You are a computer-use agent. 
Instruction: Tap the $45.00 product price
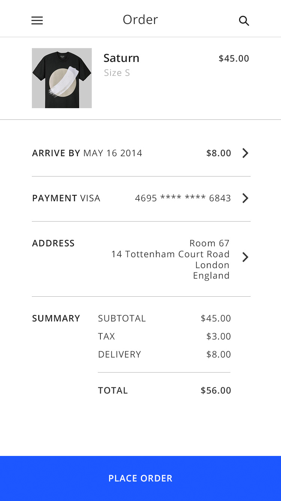(x=234, y=59)
